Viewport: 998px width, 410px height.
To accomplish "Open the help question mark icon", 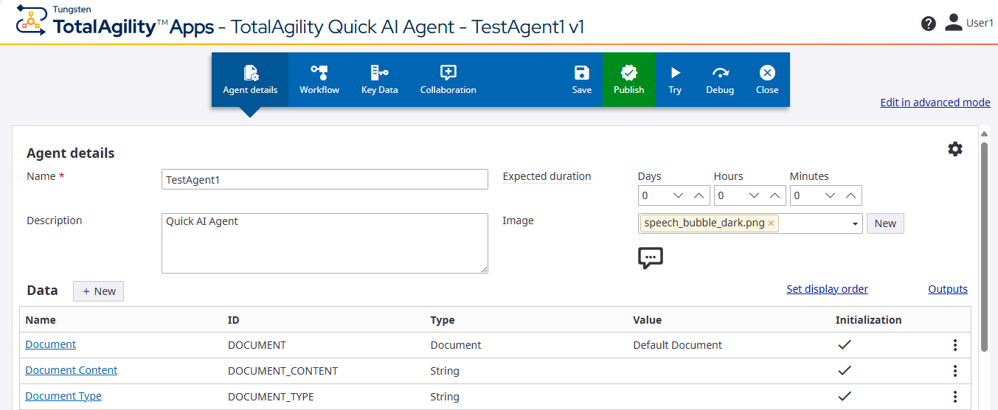I will [x=928, y=24].
